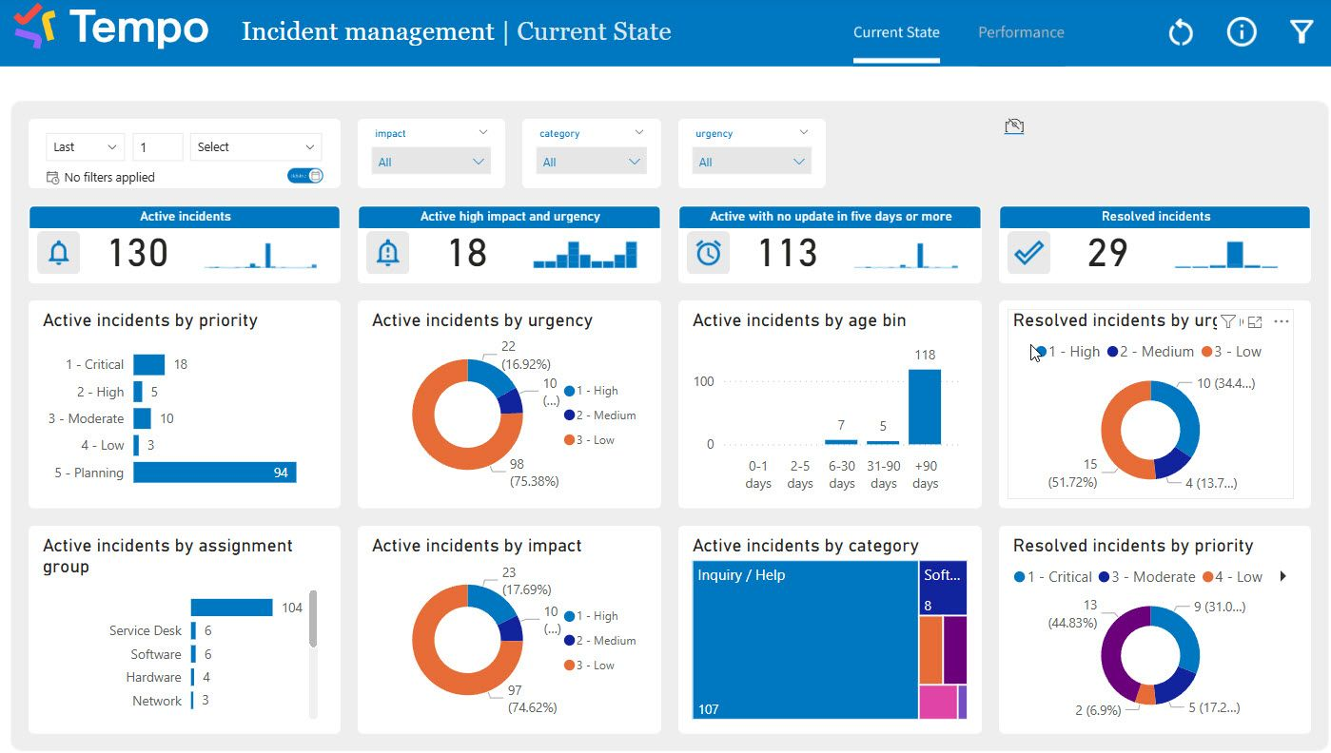
Task: Click the filter funnel icon in the header
Action: click(x=1302, y=32)
